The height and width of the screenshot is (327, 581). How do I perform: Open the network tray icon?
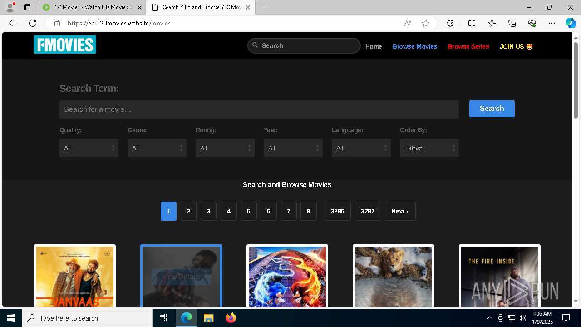pyautogui.click(x=512, y=318)
